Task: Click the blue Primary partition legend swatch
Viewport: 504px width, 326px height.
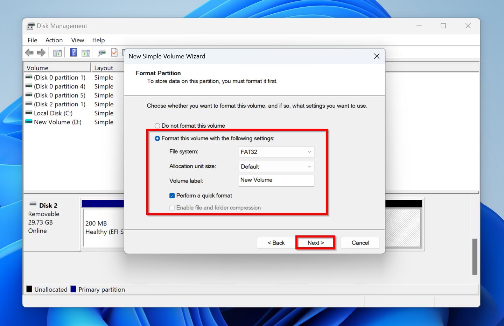Action: click(x=73, y=289)
